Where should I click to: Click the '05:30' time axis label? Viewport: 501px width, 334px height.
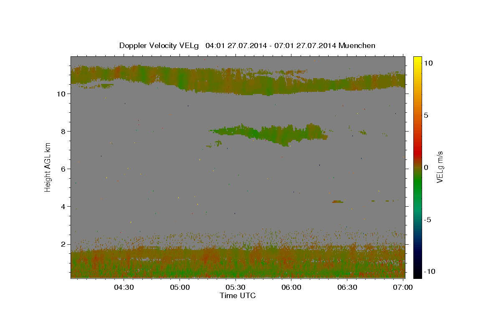point(235,287)
